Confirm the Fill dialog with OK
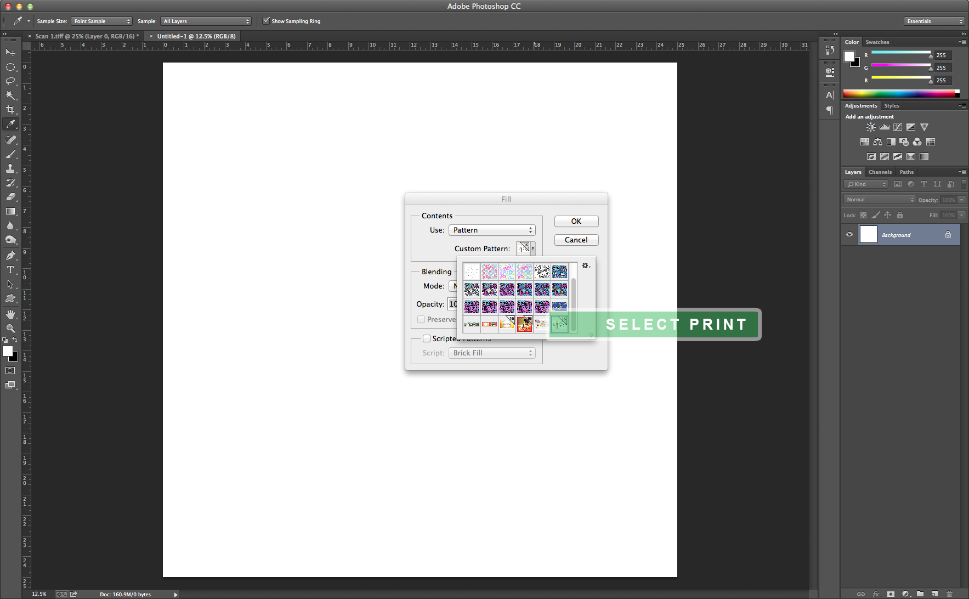 click(576, 222)
